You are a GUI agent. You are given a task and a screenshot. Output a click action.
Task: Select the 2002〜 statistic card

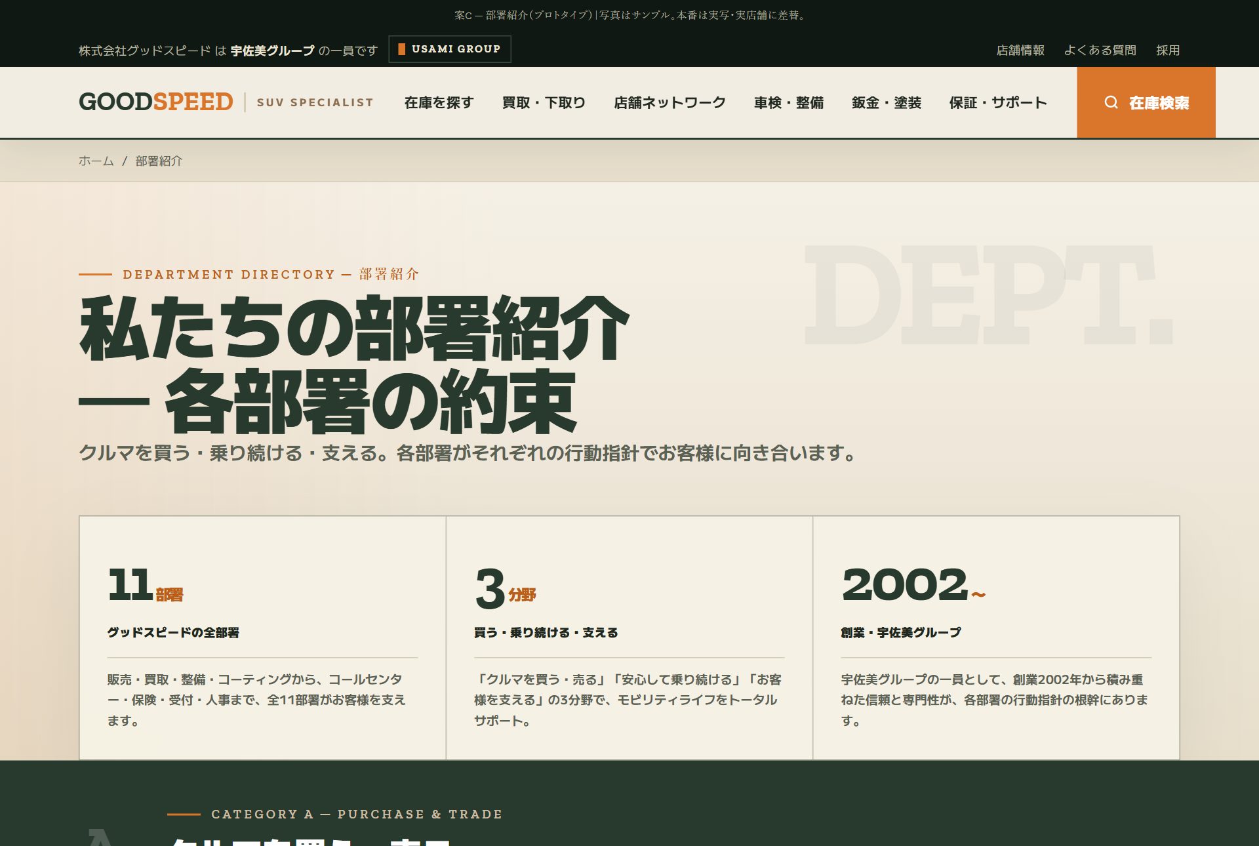pyautogui.click(x=996, y=638)
